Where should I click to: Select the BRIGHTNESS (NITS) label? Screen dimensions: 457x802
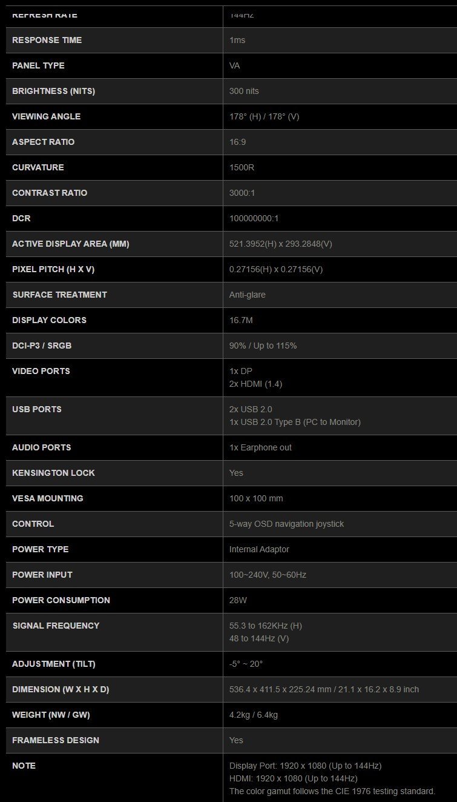click(53, 91)
